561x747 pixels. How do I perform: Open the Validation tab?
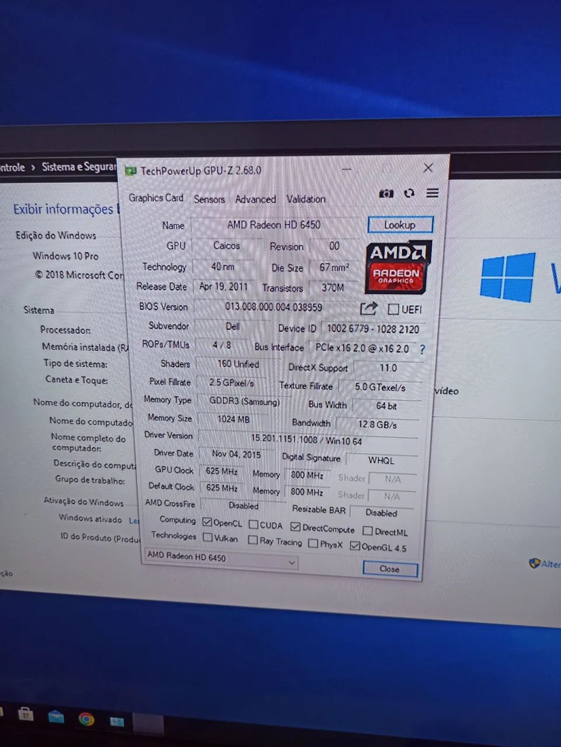coord(306,199)
